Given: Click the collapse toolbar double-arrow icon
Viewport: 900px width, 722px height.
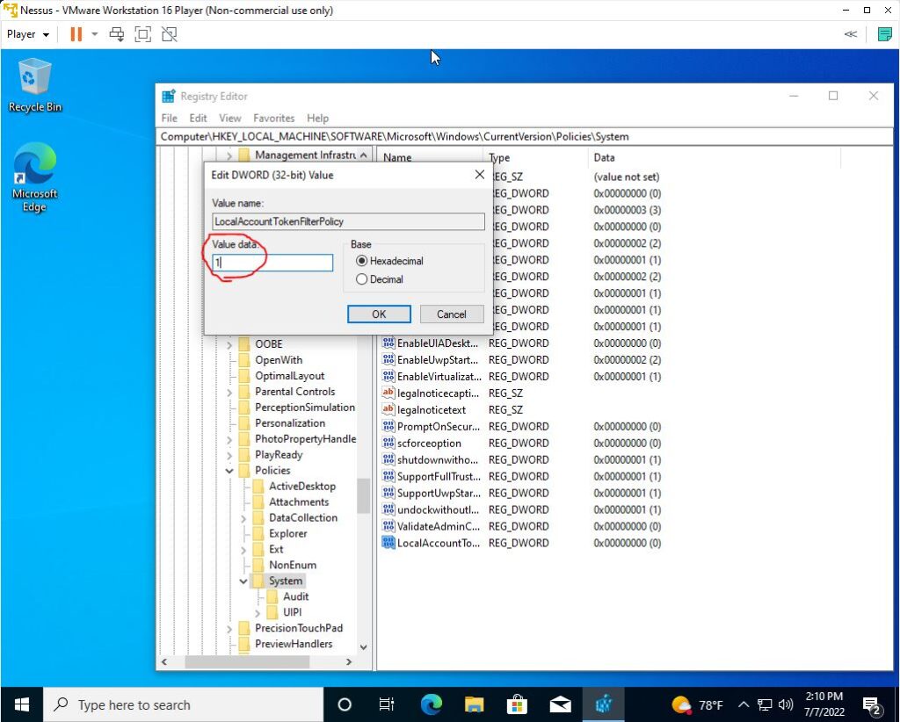Looking at the screenshot, I should pyautogui.click(x=851, y=34).
